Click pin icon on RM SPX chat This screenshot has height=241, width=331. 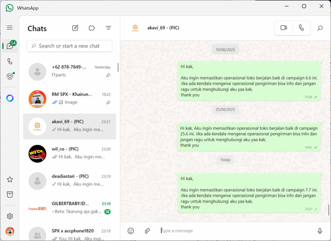tap(108, 103)
